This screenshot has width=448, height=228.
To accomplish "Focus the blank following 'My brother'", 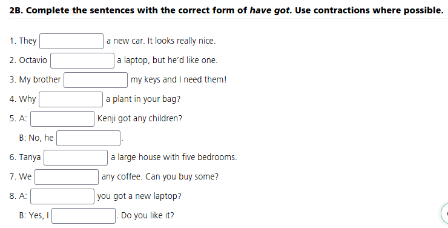I will point(96,80).
